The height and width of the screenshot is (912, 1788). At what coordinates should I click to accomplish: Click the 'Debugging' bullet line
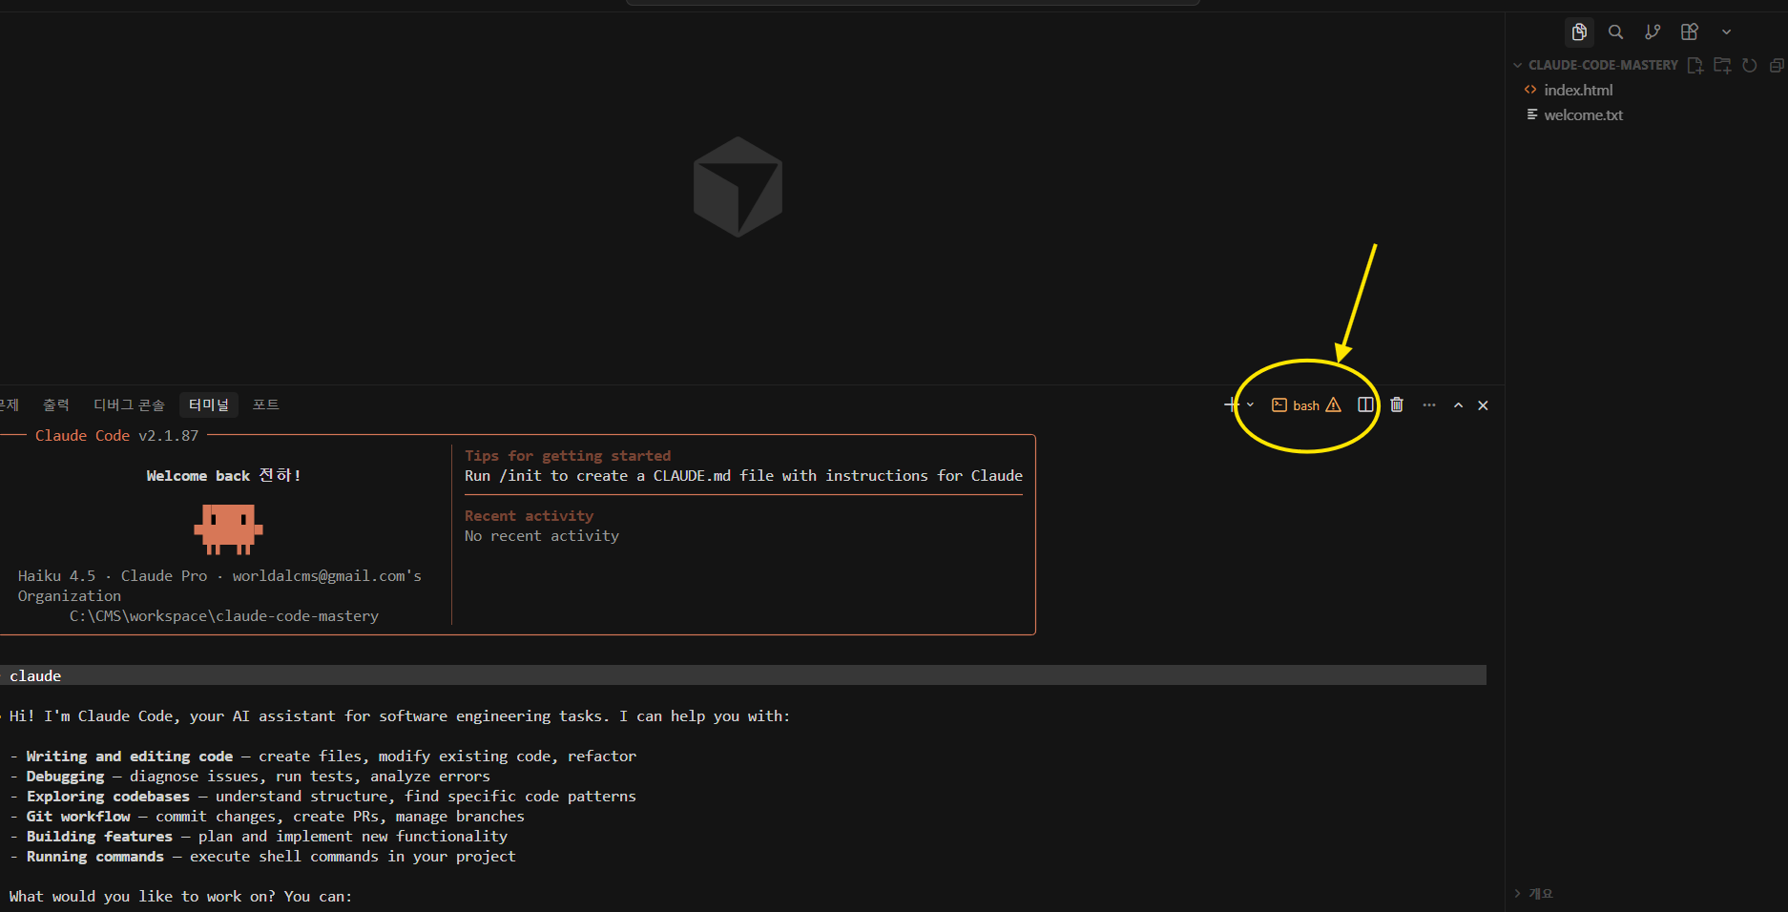click(x=250, y=777)
